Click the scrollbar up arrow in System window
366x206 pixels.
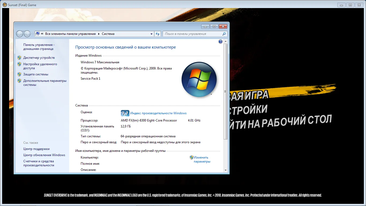click(225, 42)
